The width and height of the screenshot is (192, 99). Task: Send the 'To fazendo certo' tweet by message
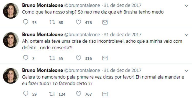click(x=105, y=94)
